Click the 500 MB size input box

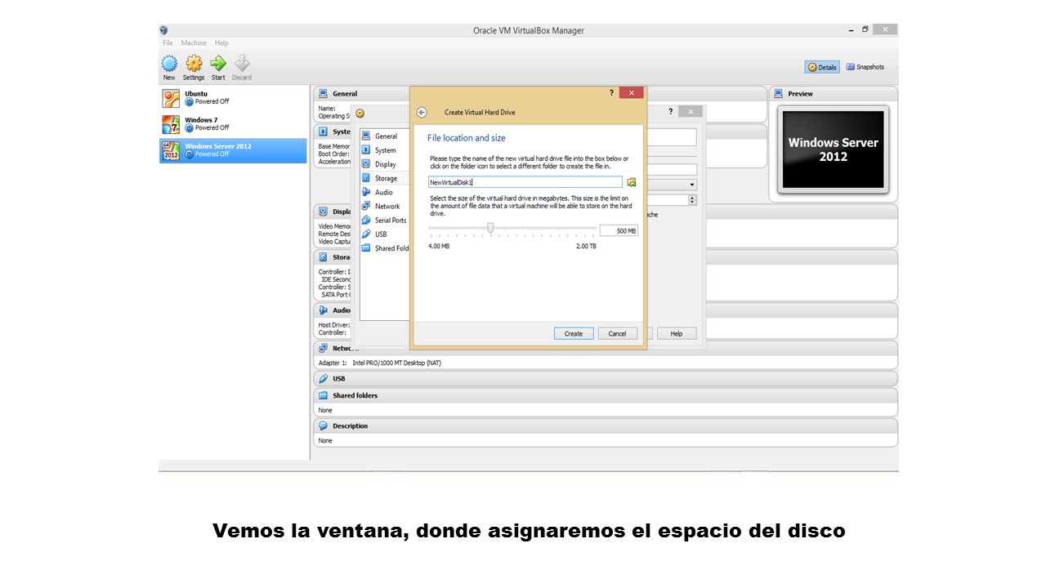[619, 231]
